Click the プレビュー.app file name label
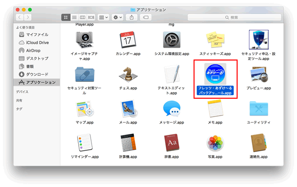 [259, 88]
